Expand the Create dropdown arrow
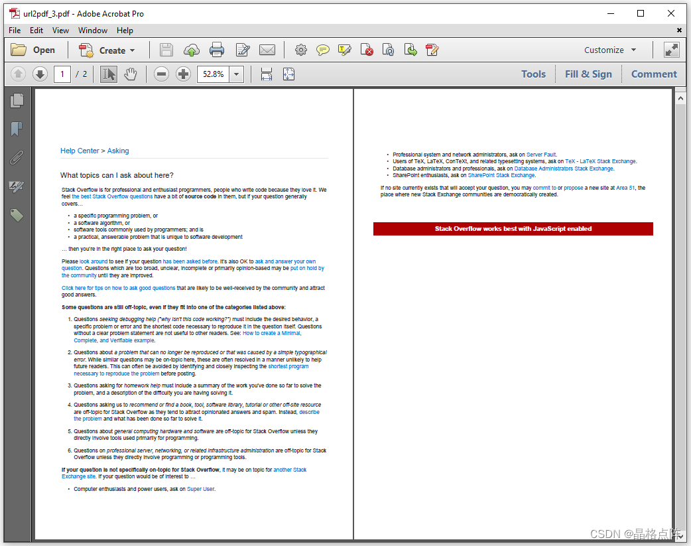This screenshot has width=691, height=546. click(x=132, y=50)
